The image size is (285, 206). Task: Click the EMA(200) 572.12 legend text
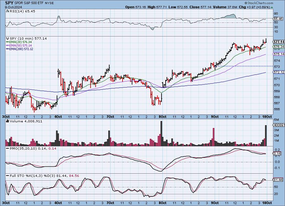coord(21,49)
